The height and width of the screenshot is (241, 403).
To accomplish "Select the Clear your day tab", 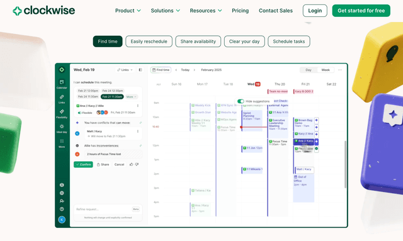I will coord(244,42).
